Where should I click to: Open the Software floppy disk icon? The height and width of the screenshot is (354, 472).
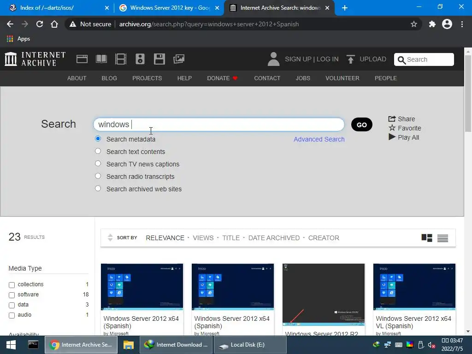[x=159, y=59]
